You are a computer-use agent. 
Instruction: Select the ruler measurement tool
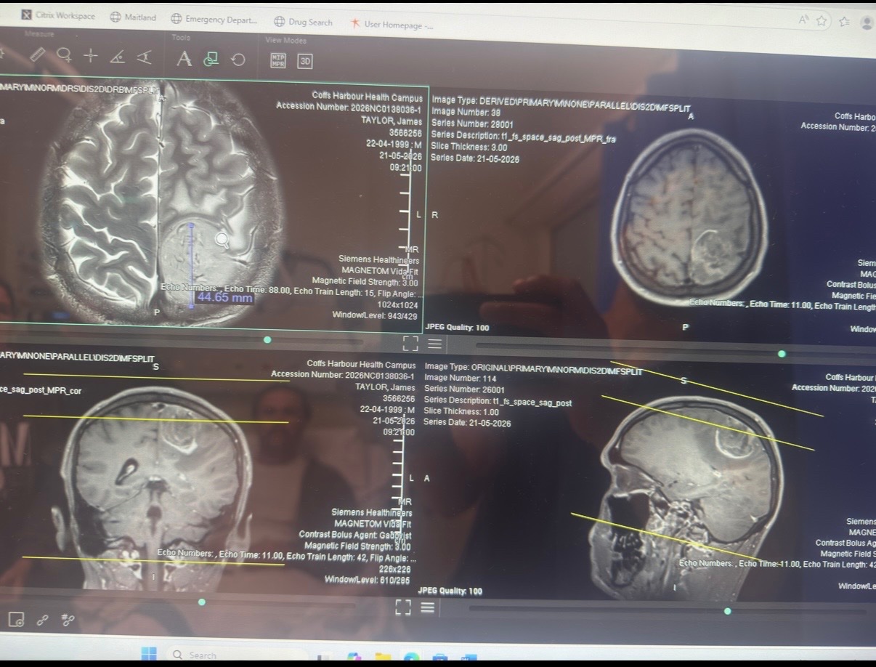click(37, 56)
